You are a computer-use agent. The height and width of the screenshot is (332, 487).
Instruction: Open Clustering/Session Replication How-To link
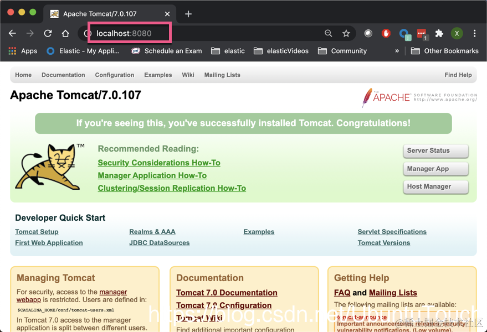(x=172, y=188)
